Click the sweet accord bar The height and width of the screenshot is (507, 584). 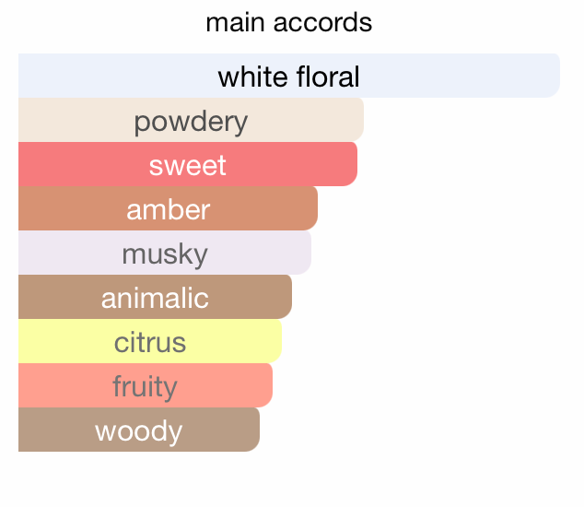tap(188, 164)
